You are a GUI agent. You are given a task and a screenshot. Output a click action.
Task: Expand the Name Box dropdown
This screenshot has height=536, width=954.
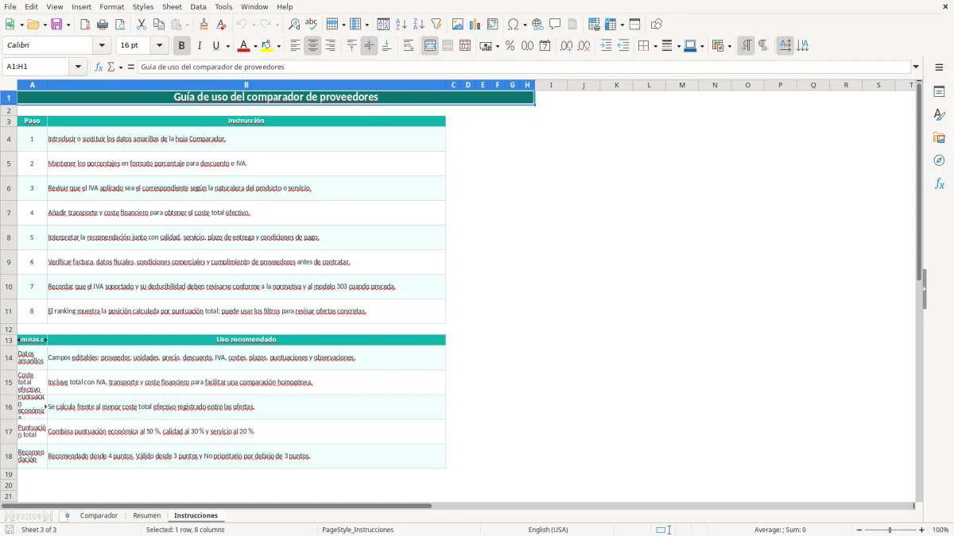click(x=79, y=67)
